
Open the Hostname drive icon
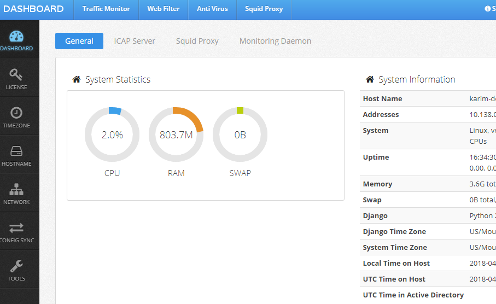[16, 151]
